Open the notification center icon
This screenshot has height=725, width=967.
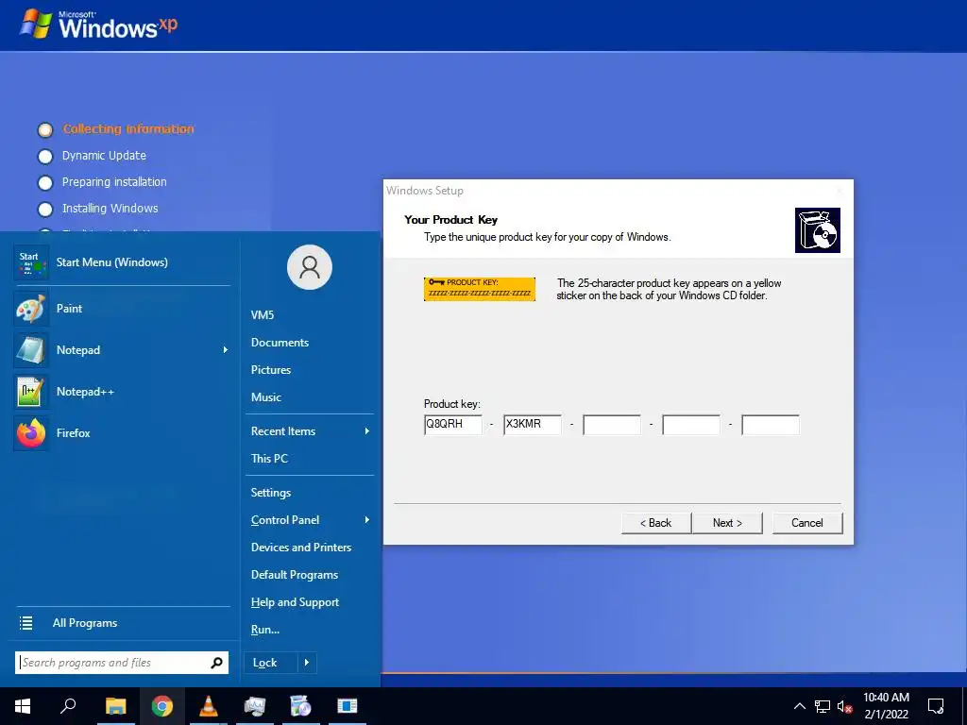[x=936, y=706]
